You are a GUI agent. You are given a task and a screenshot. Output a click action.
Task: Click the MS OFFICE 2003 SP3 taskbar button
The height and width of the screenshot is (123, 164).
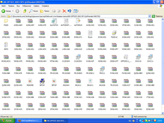click(55, 121)
